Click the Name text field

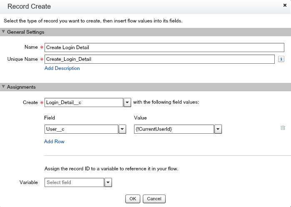(164, 47)
